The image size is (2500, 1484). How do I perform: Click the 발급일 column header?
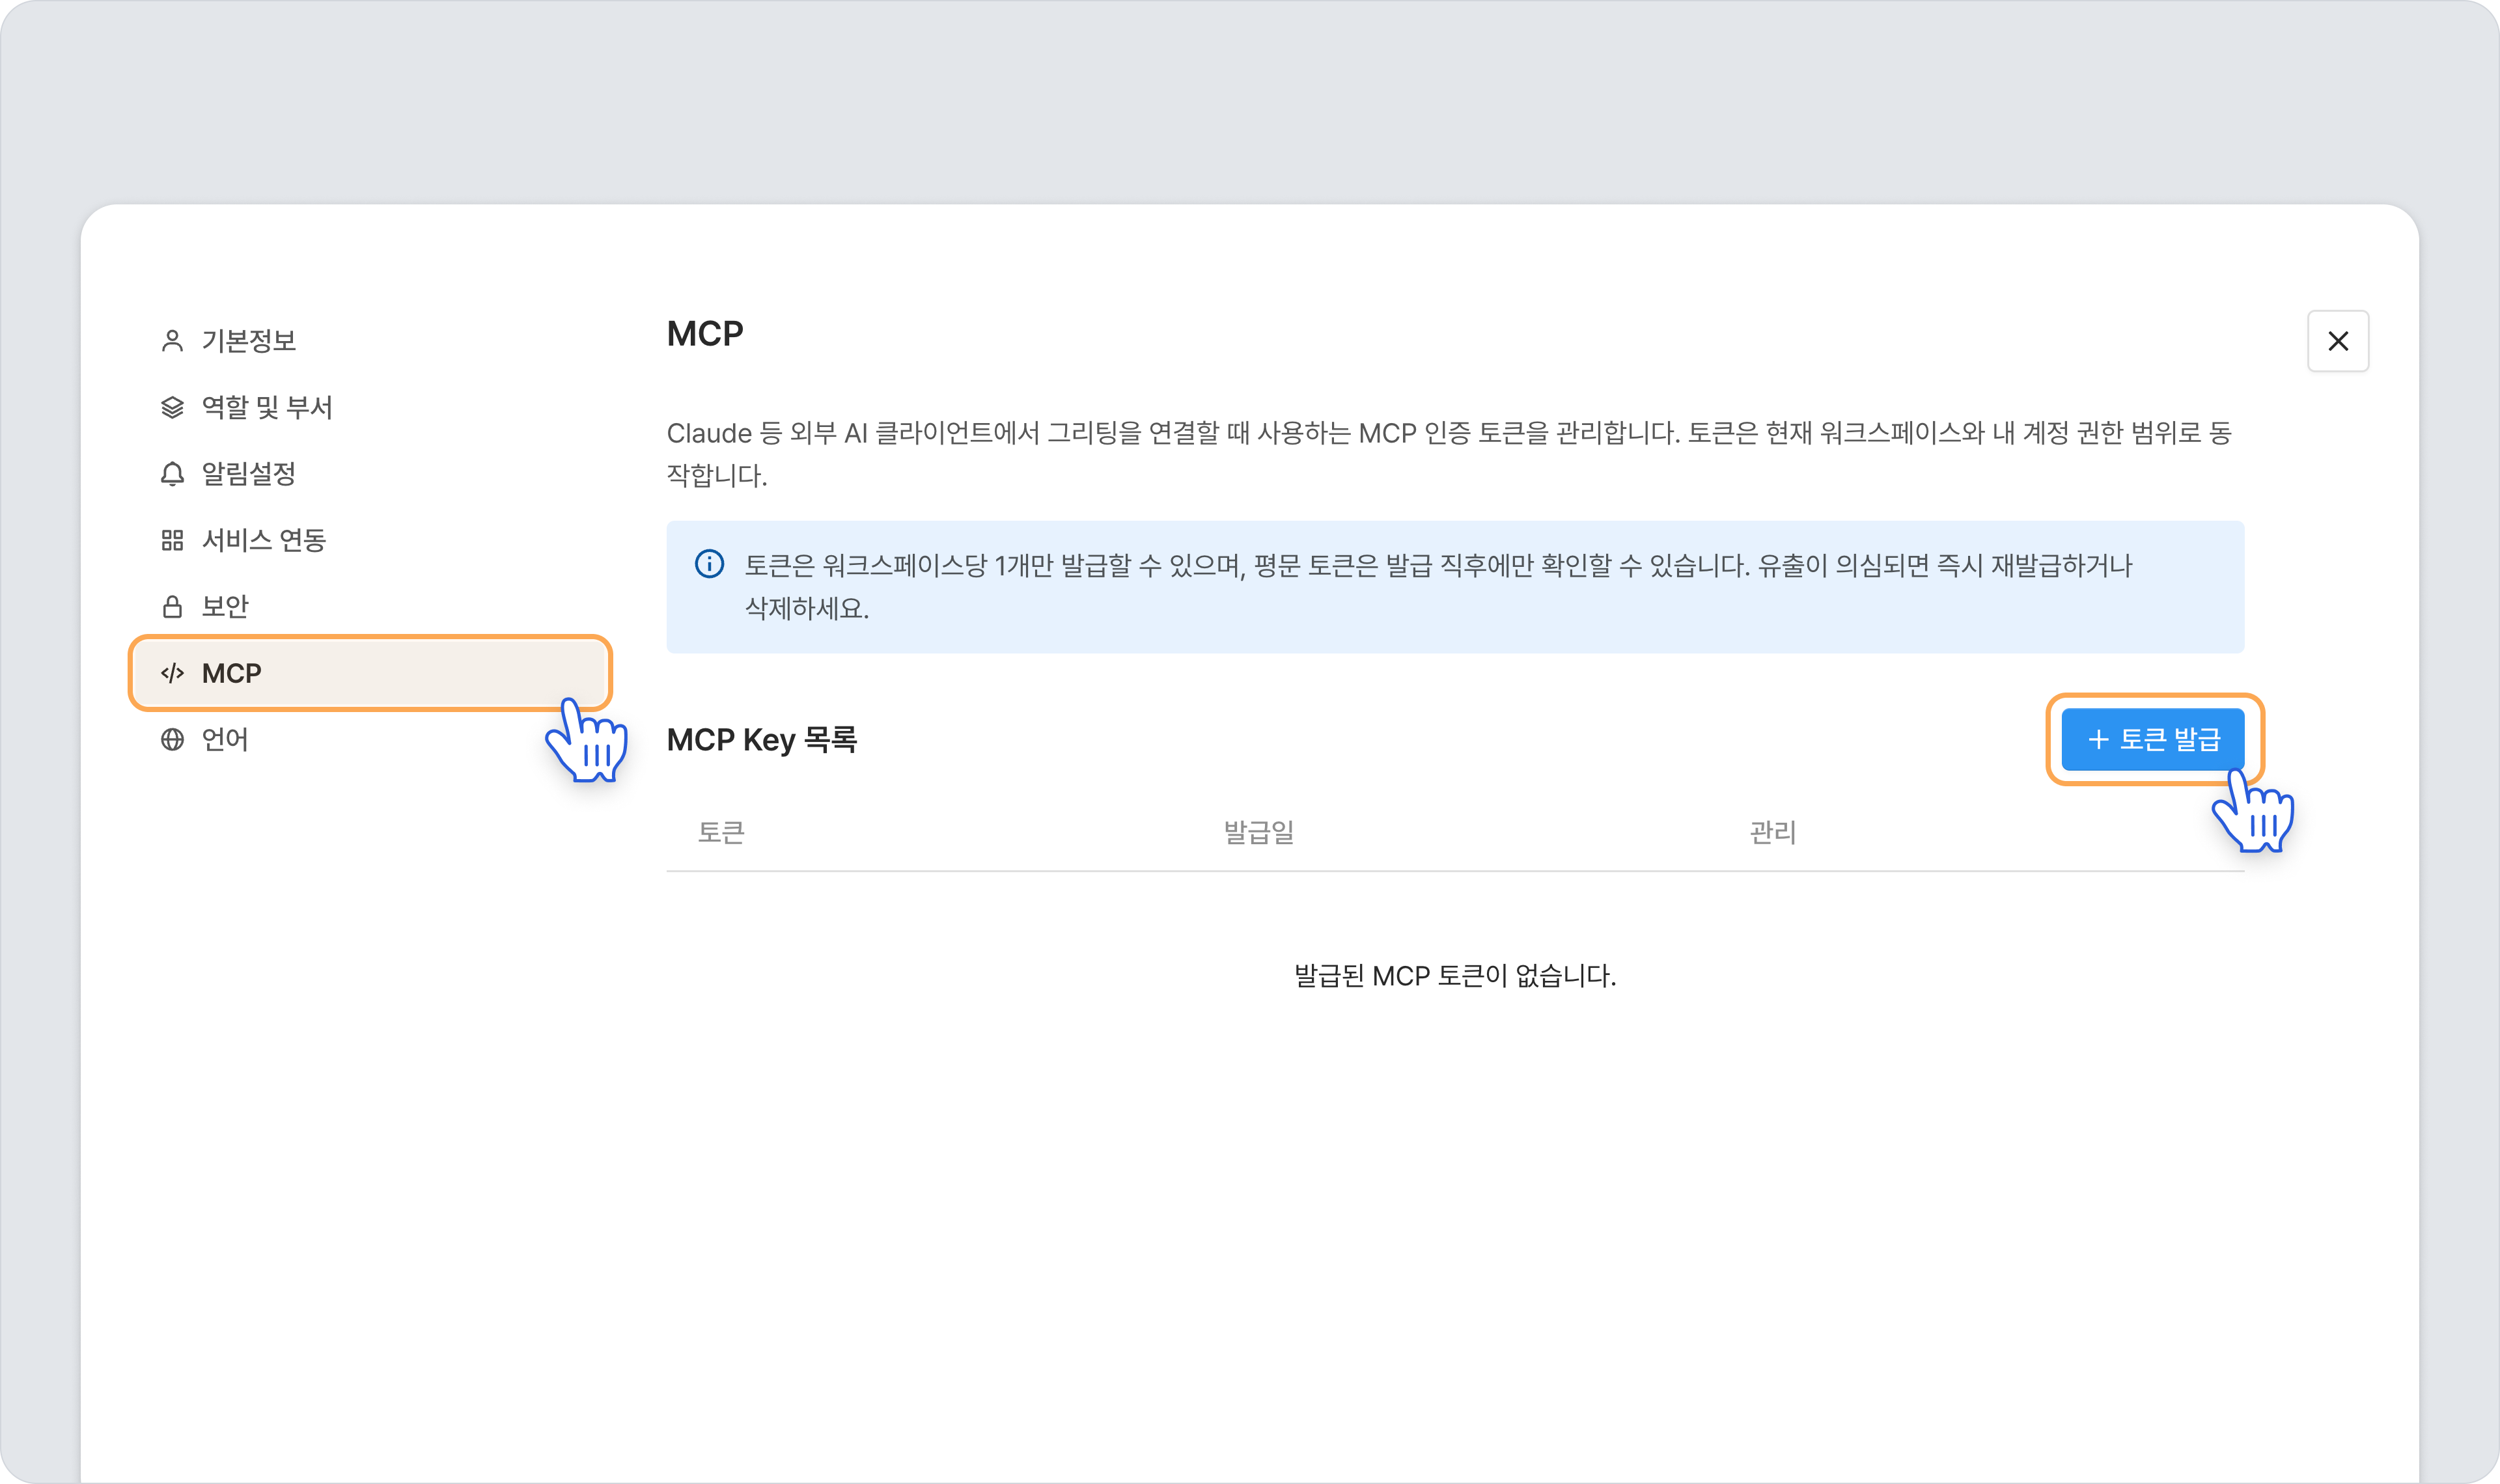(1259, 832)
